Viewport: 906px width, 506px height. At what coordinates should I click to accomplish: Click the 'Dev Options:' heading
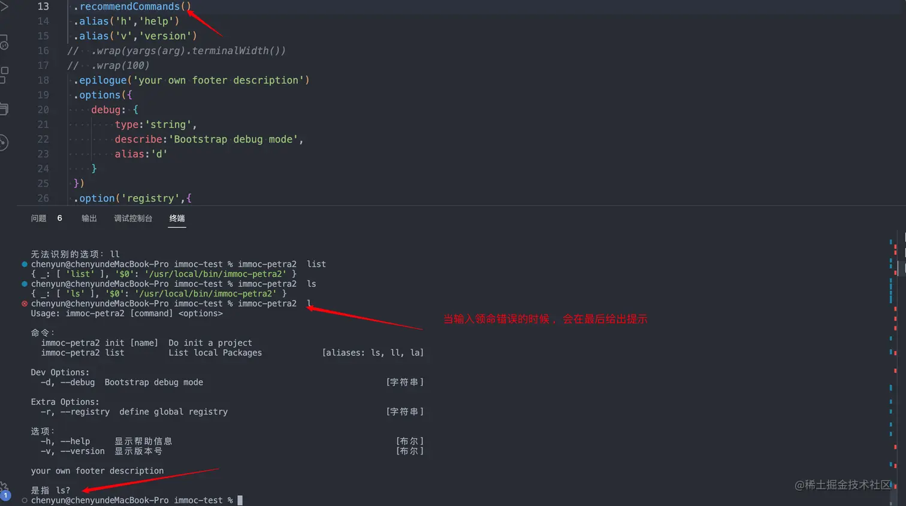click(60, 372)
